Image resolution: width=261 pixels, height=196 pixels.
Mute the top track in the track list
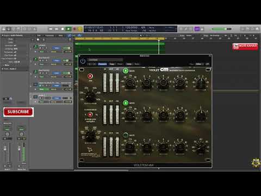click(x=40, y=48)
